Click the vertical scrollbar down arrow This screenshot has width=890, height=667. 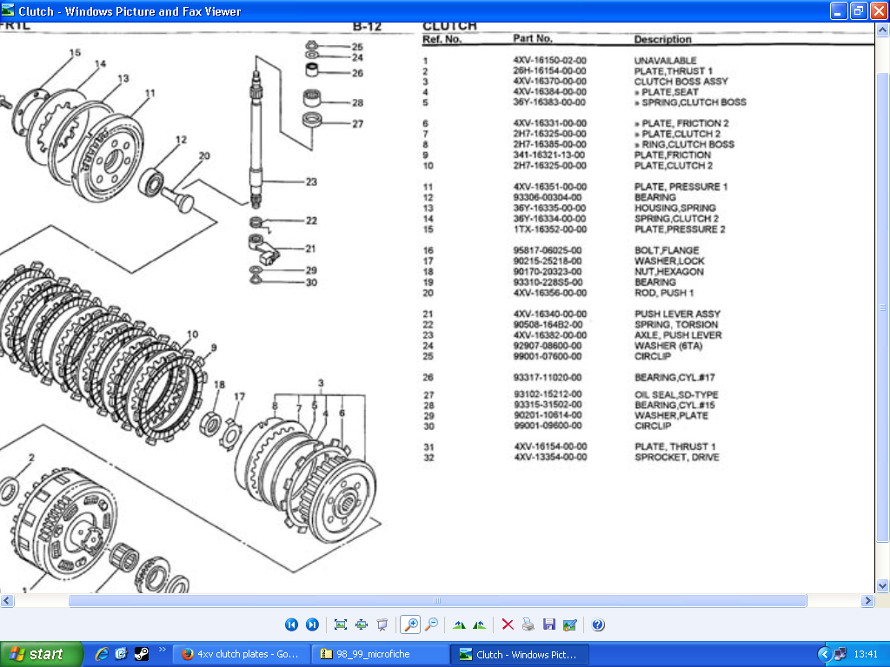coord(882,586)
